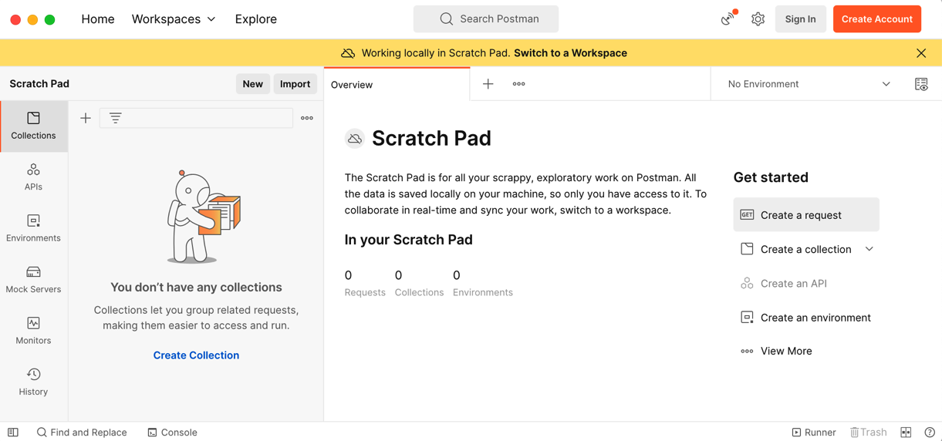Select the Overview tab
Image resolution: width=942 pixels, height=441 pixels.
397,84
